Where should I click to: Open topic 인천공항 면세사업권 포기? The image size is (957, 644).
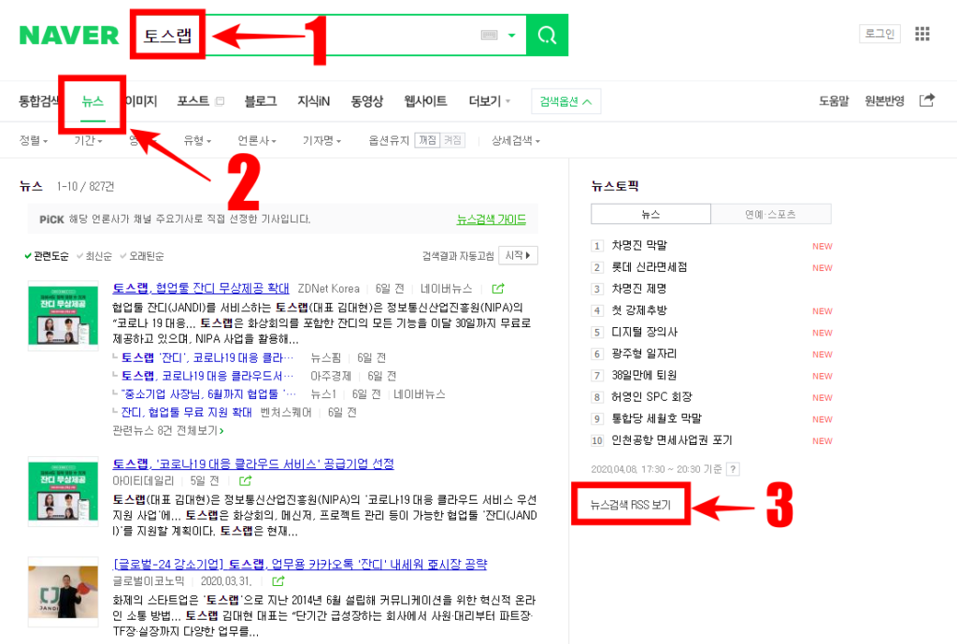671,440
